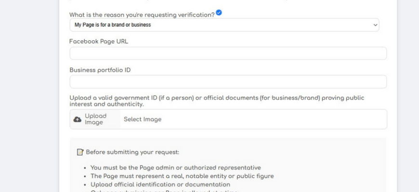Click empty space in the gray notice box

327,158
